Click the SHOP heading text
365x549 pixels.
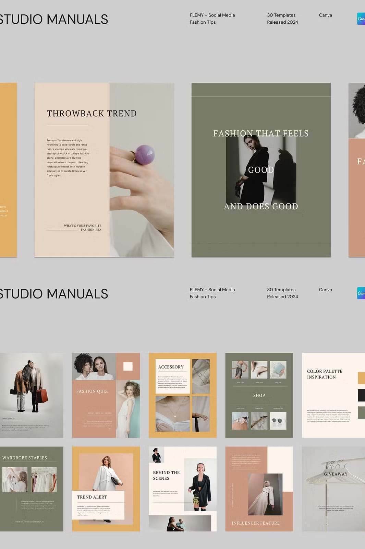coord(259,395)
